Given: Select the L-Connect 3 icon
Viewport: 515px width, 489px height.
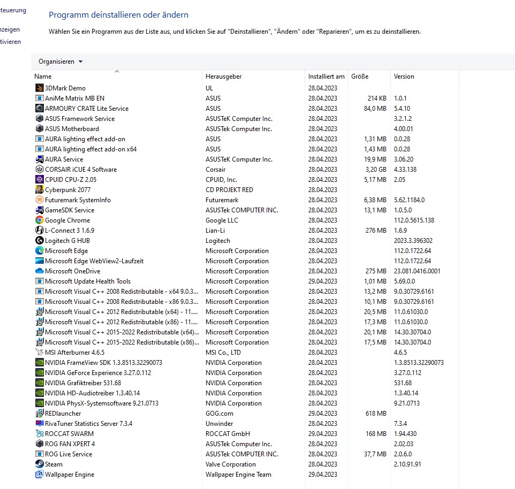Looking at the screenshot, I should [40, 231].
